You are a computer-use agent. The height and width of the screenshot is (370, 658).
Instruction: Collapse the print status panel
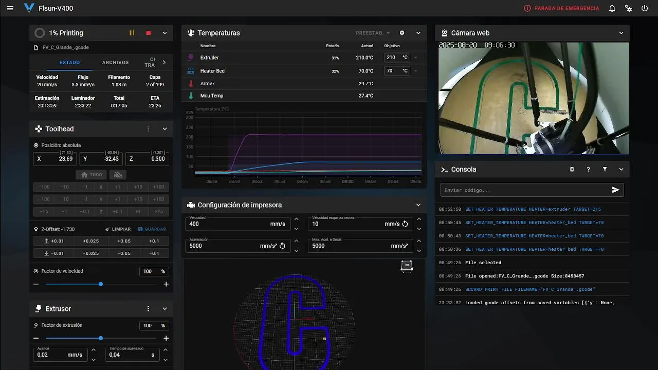click(164, 33)
